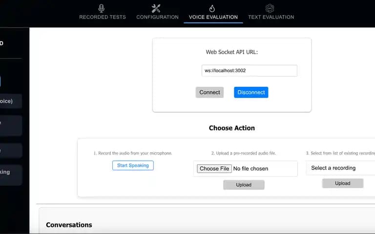Click 'Upload a pre-recorded audio file' text
375x234 pixels.
pyautogui.click(x=244, y=153)
